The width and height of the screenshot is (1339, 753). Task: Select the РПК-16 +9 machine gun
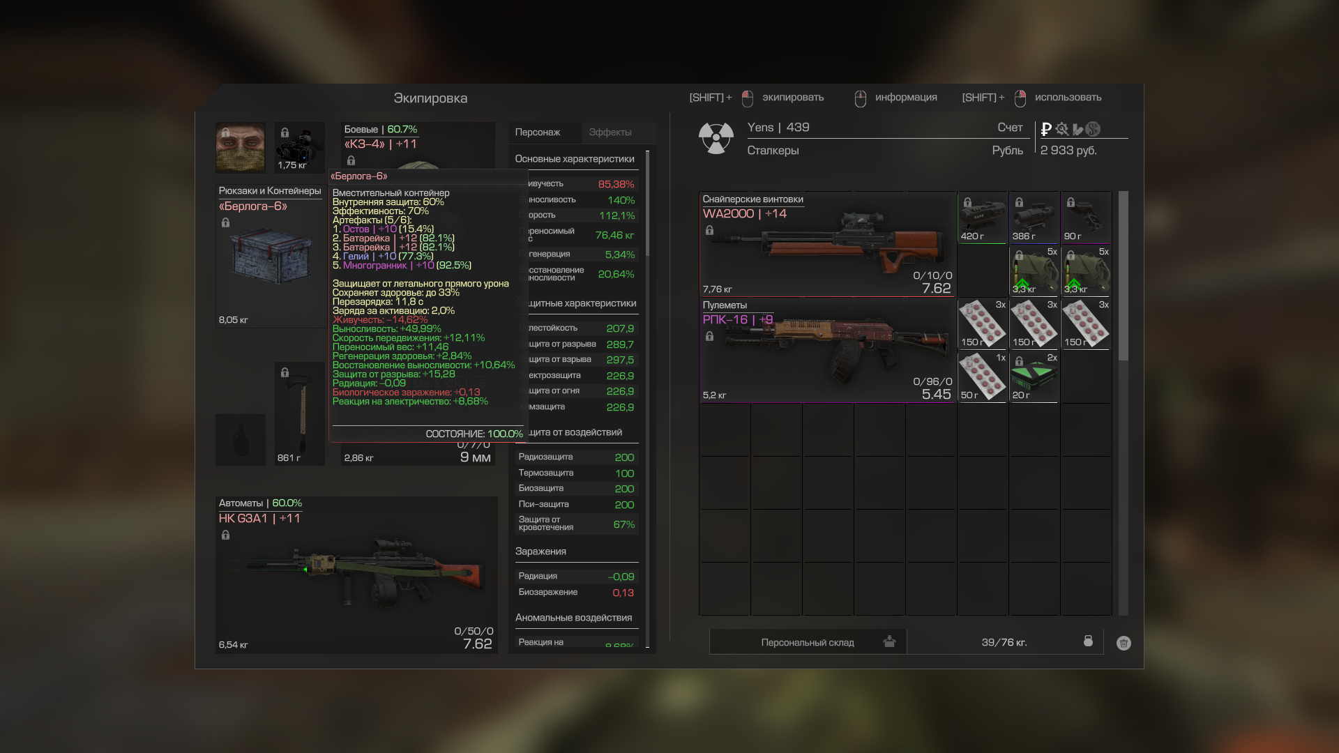tap(828, 350)
